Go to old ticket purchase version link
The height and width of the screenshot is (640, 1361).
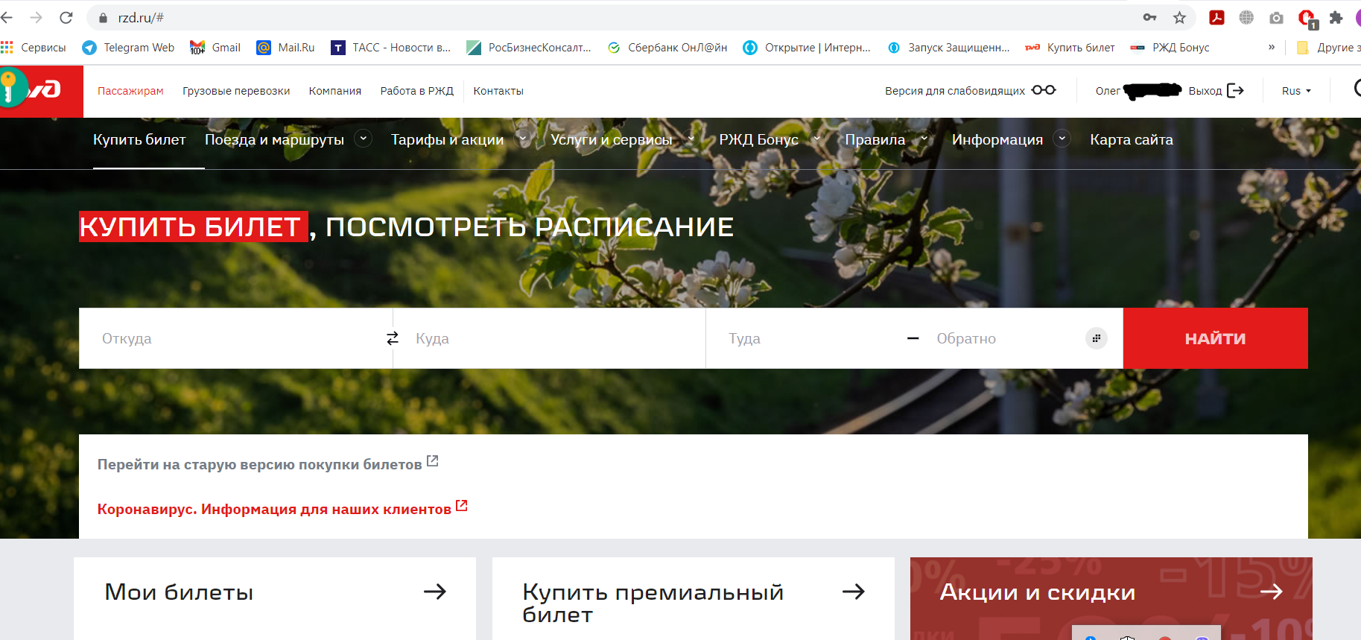259,464
